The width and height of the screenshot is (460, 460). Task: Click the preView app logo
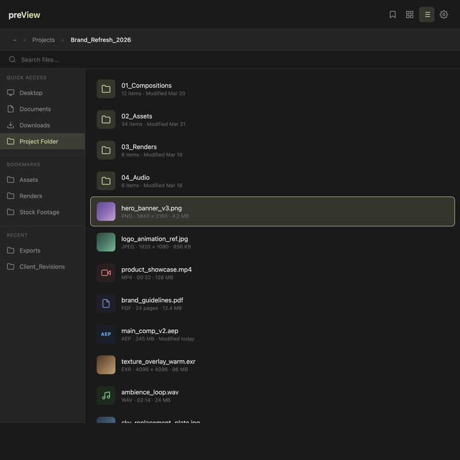pyautogui.click(x=24, y=15)
